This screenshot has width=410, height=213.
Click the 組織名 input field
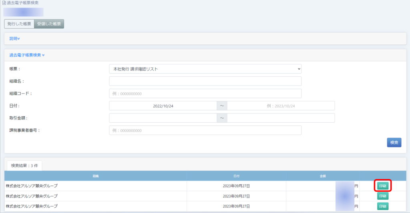tap(205, 82)
